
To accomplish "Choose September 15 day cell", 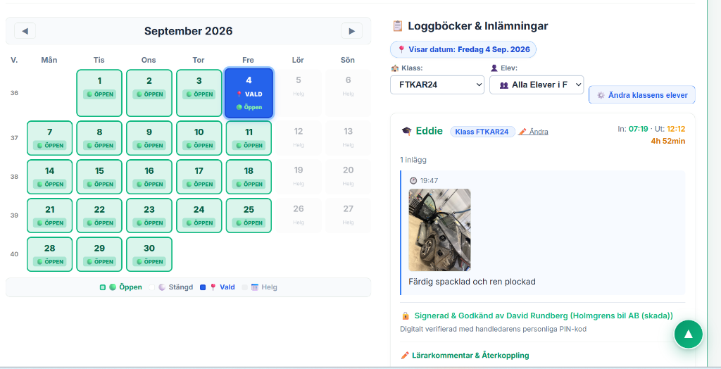I will [99, 177].
